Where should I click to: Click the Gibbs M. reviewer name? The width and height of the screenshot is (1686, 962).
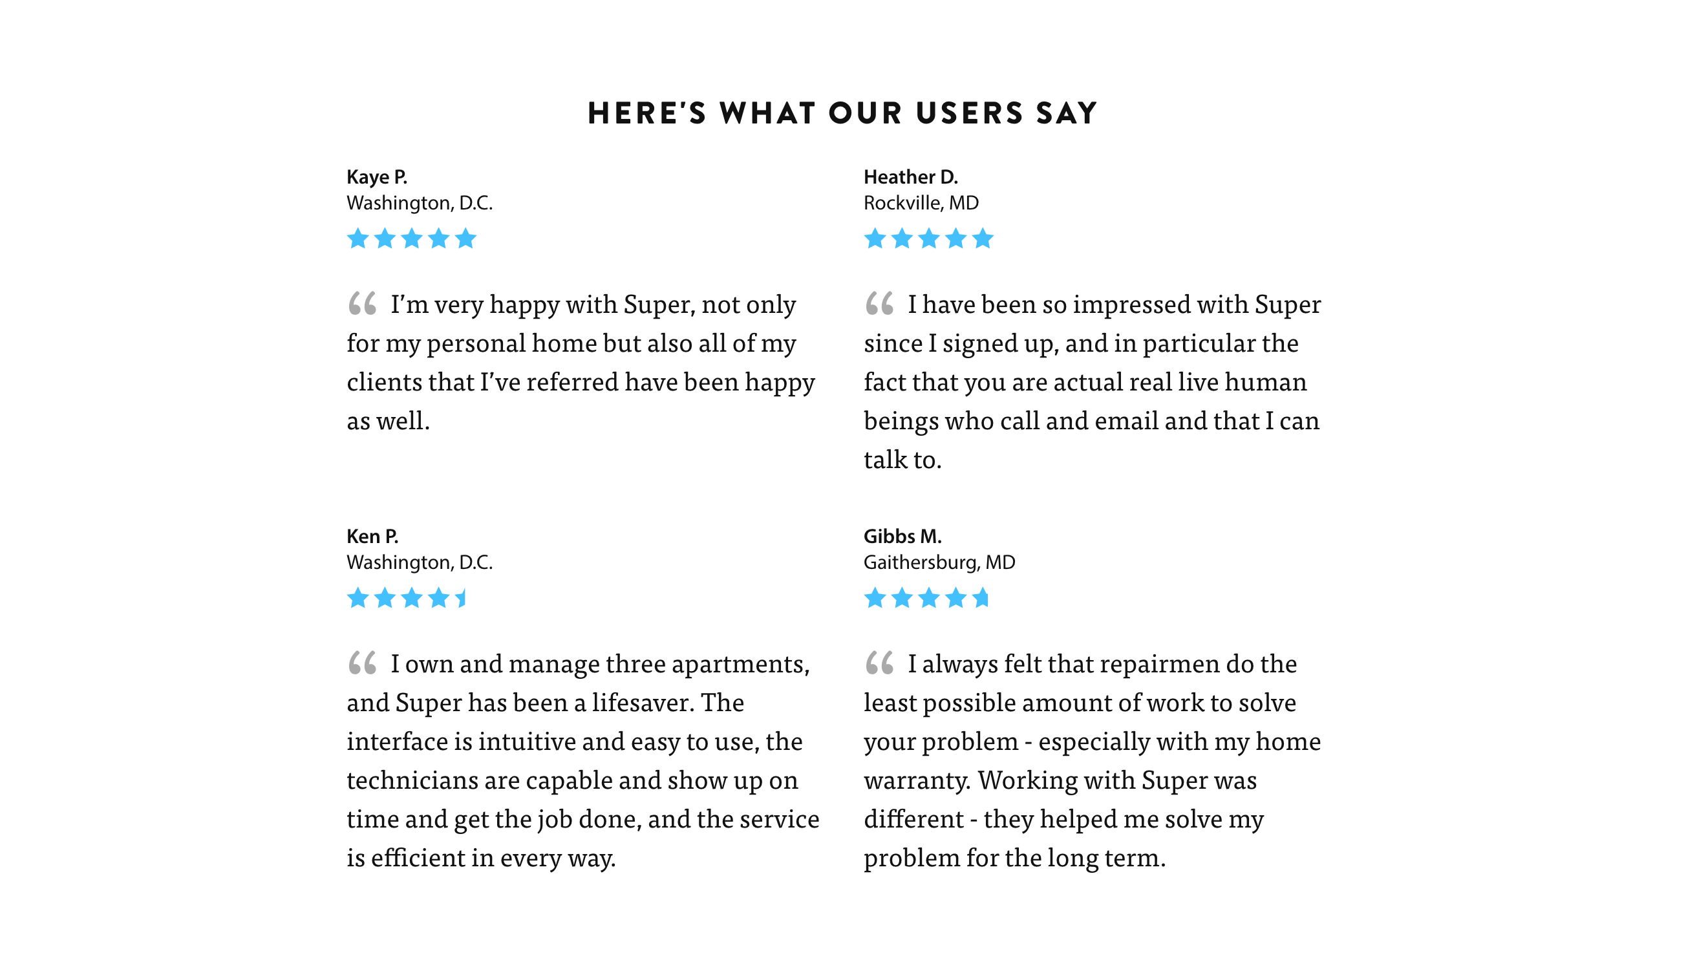point(902,536)
